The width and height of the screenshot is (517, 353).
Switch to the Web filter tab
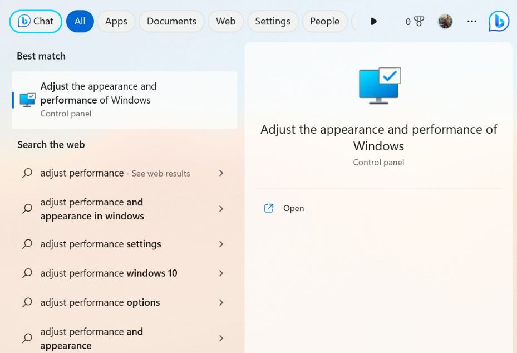(225, 22)
